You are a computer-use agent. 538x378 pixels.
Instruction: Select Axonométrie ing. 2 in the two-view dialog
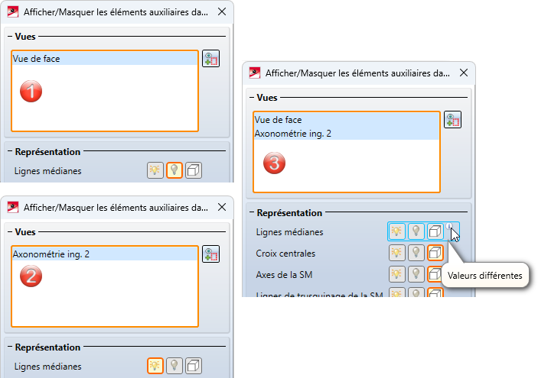347,133
